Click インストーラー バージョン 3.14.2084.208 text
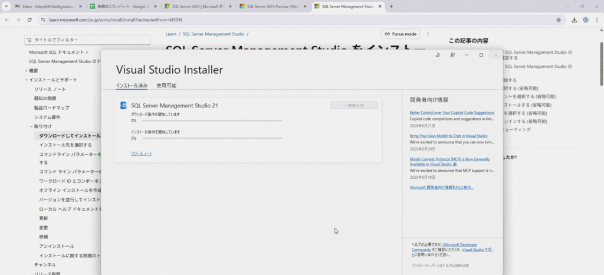This screenshot has width=604, height=275. click(x=440, y=266)
